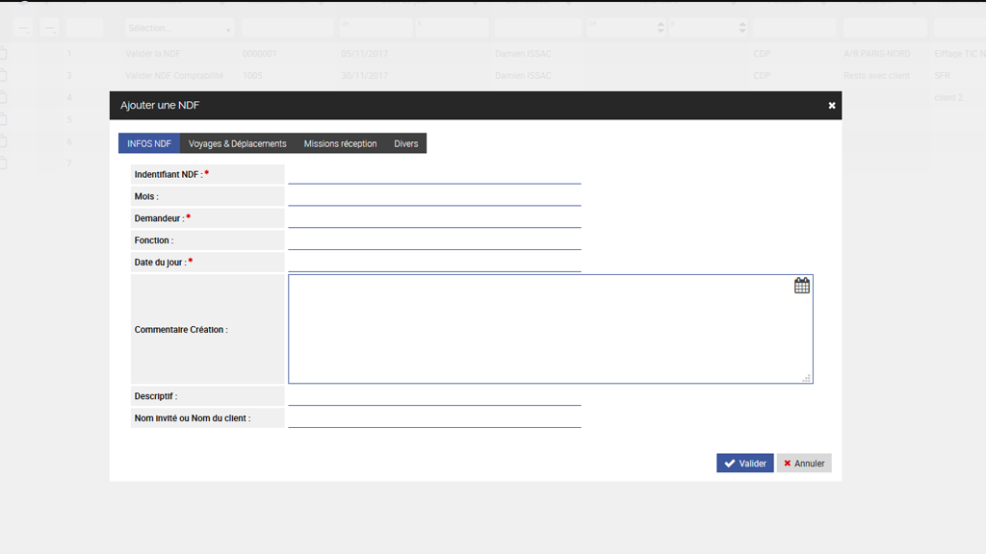Screen dimensions: 986x554
Task: Focus the Nom invité ou Nom du client field
Action: pos(434,418)
